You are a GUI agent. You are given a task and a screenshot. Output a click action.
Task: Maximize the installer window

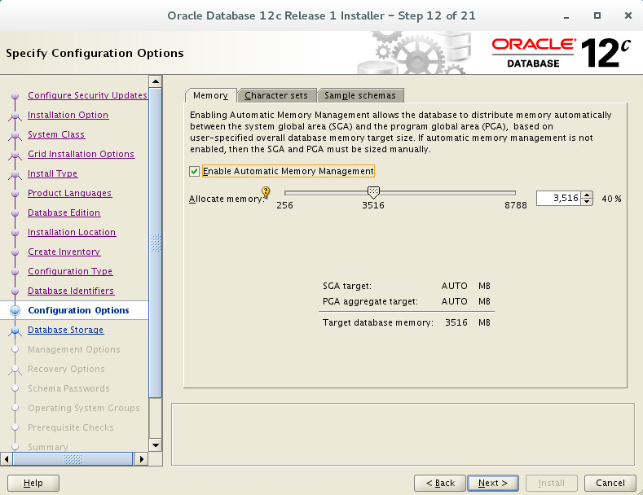(597, 15)
